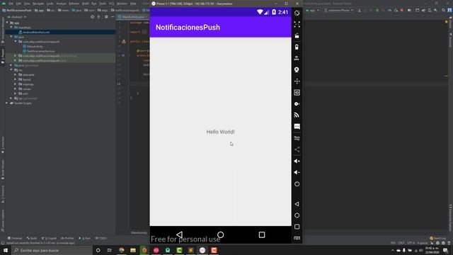Open the Terminal tool window tab

[x=15, y=238]
